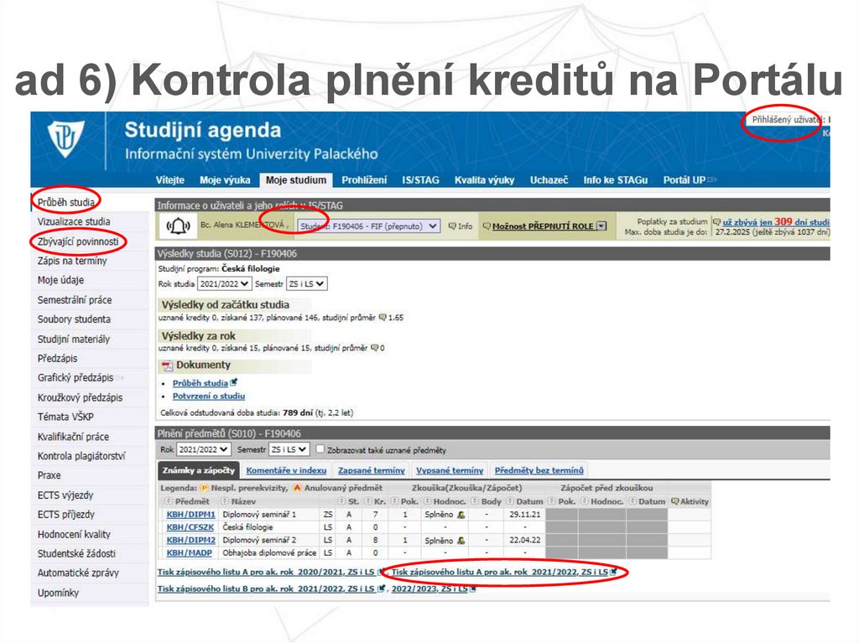The height and width of the screenshot is (643, 859).
Task: Click the document icon in the Dokumenty section
Action: 168,366
